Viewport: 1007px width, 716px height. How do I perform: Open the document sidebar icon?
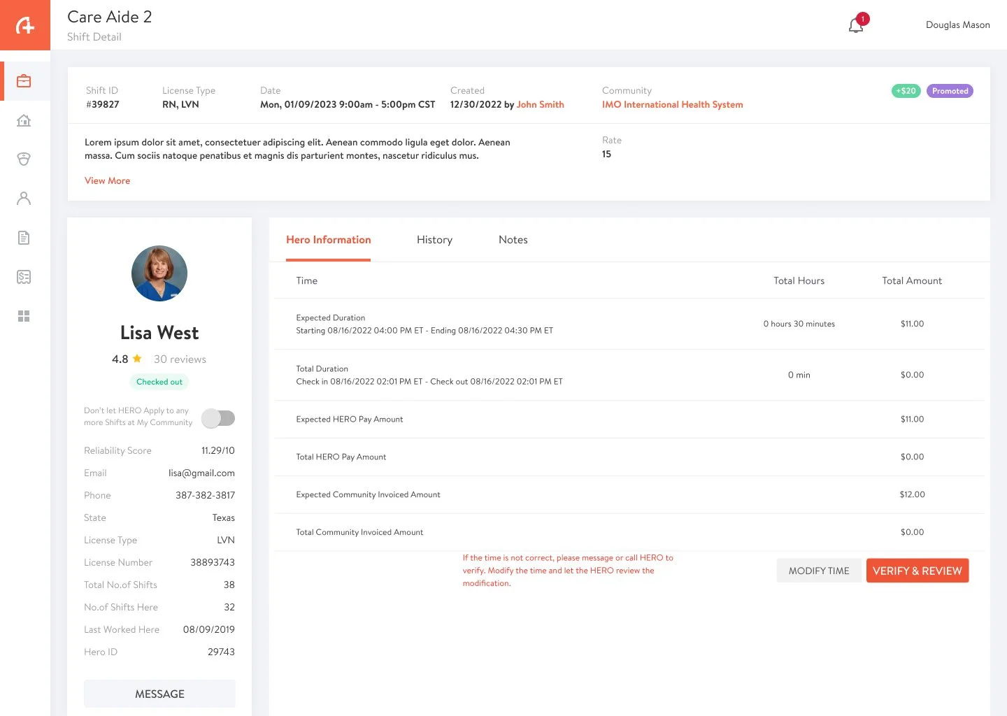pos(24,238)
